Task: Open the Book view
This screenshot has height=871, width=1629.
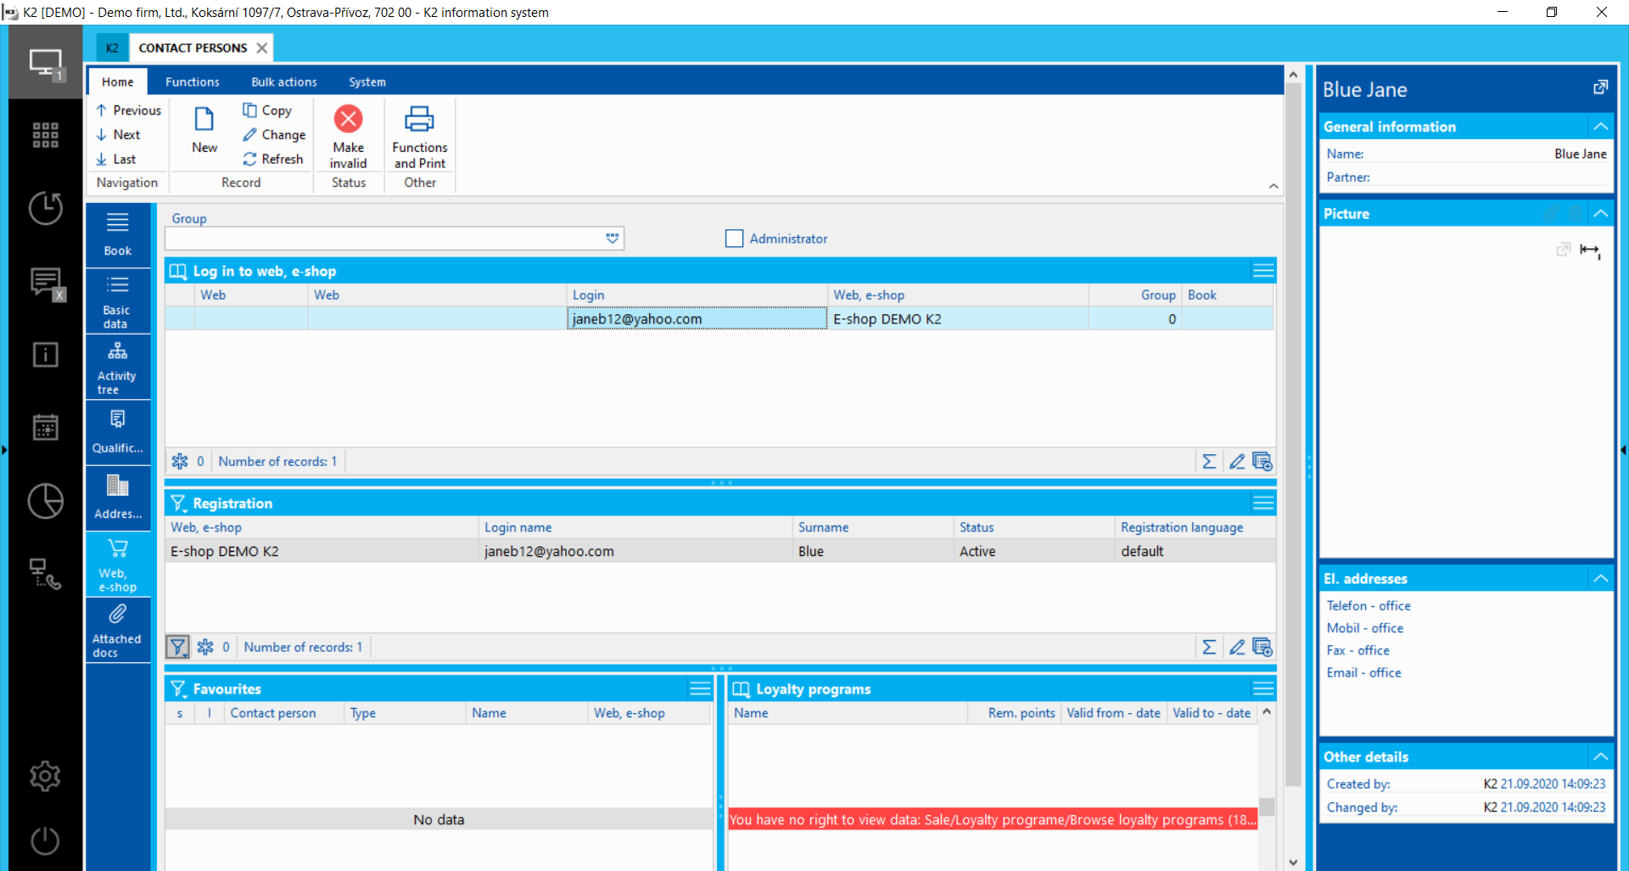Action: point(118,233)
